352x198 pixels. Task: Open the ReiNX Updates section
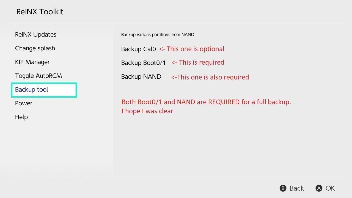click(x=36, y=35)
